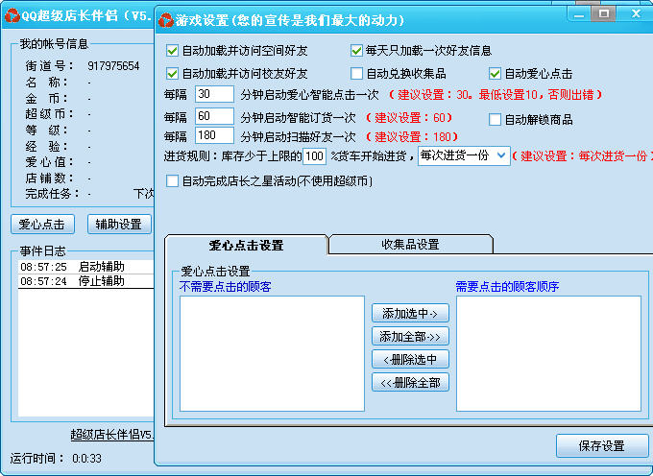Click the 添加全部->> button
The image size is (653, 476).
[410, 336]
